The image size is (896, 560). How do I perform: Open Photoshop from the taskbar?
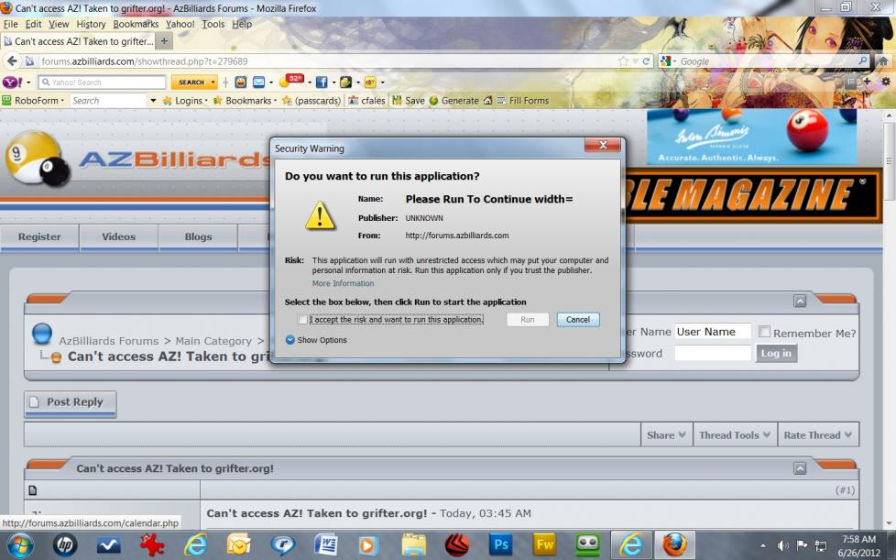coord(501,544)
